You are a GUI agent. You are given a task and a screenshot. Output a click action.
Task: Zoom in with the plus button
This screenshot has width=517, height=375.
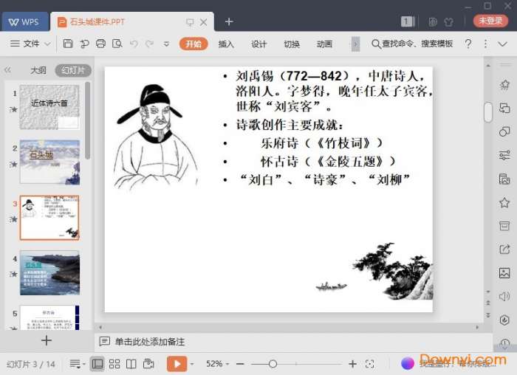tap(352, 364)
